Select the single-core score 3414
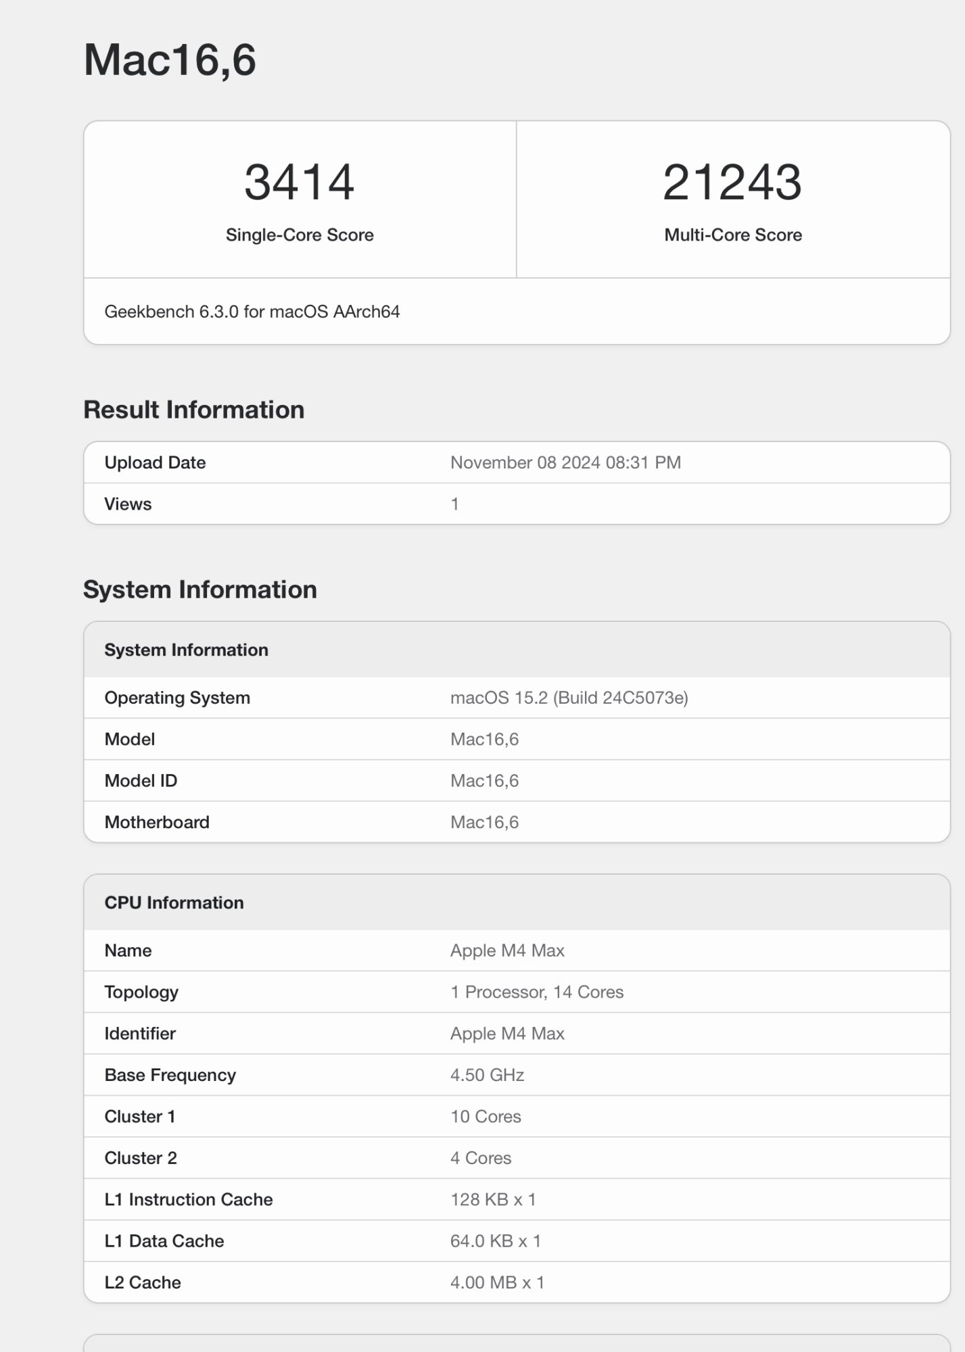965x1352 pixels. pos(300,183)
